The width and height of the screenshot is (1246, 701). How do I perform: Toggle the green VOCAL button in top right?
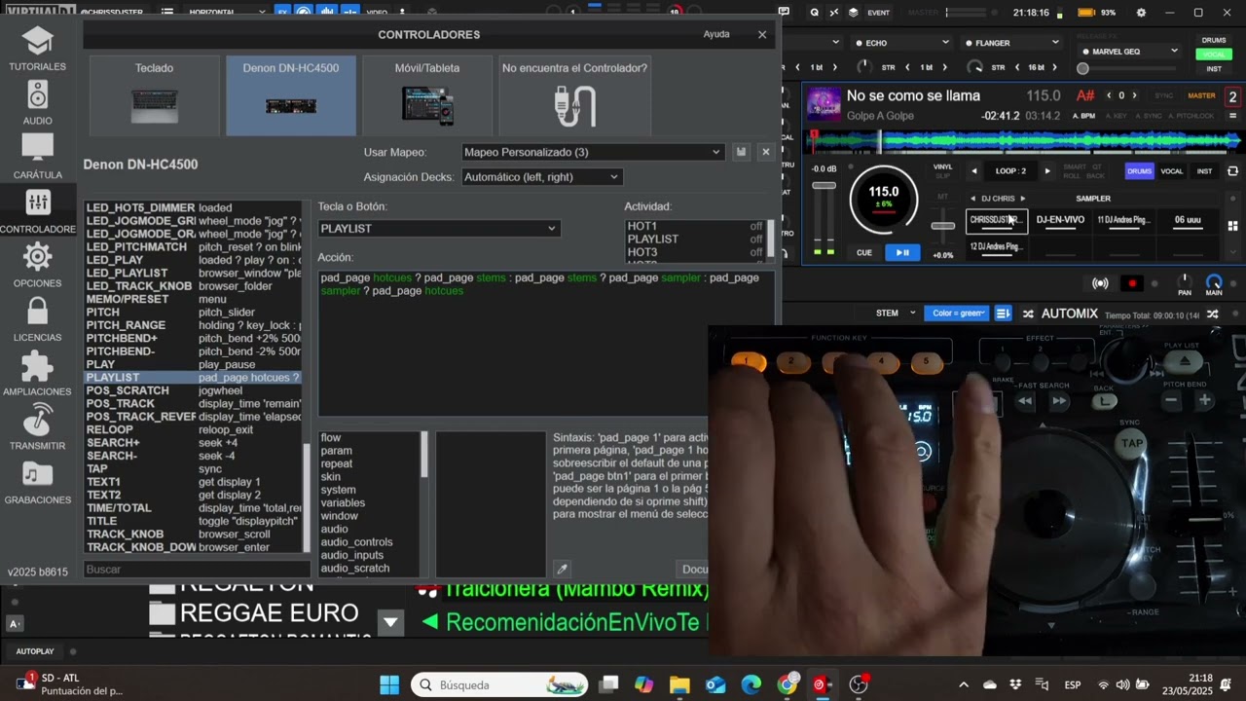pyautogui.click(x=1214, y=55)
